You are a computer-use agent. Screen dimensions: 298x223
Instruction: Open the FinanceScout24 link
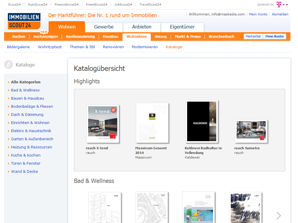tap(67, 4)
